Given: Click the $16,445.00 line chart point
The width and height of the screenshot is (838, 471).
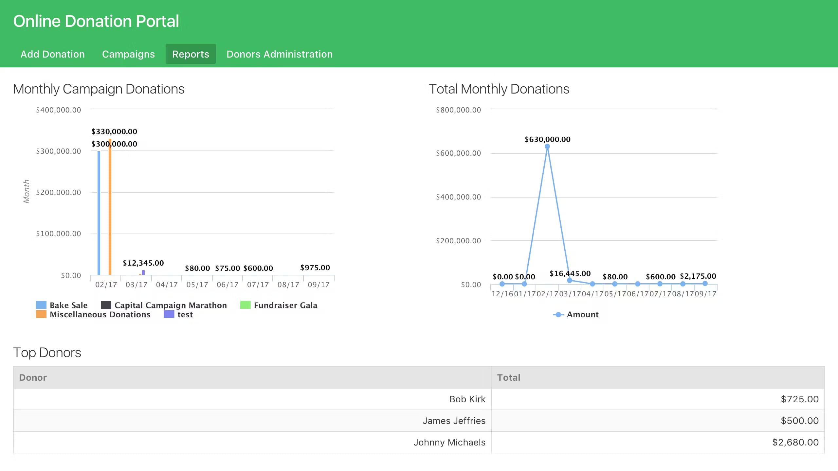Looking at the screenshot, I should click(x=570, y=280).
